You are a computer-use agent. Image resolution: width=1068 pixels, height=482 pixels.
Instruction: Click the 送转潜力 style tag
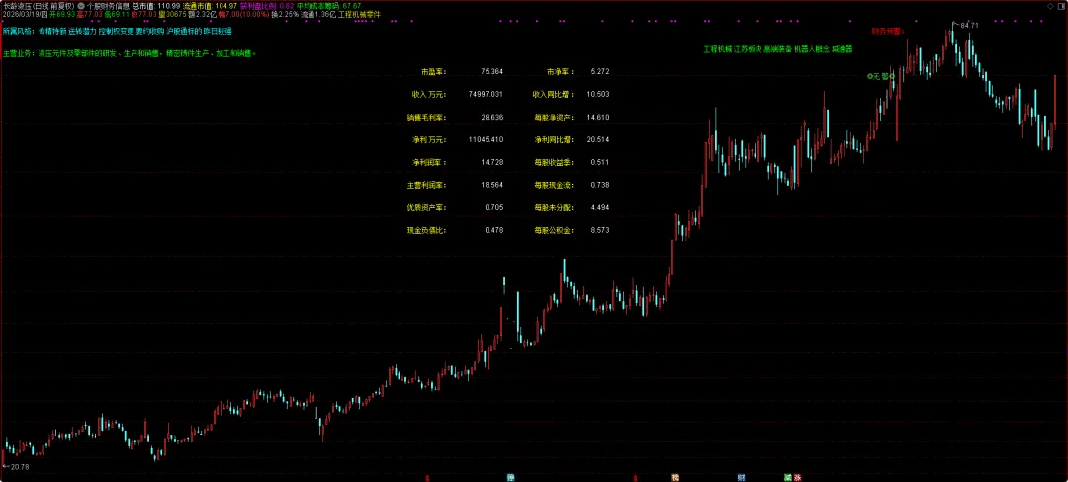(82, 31)
